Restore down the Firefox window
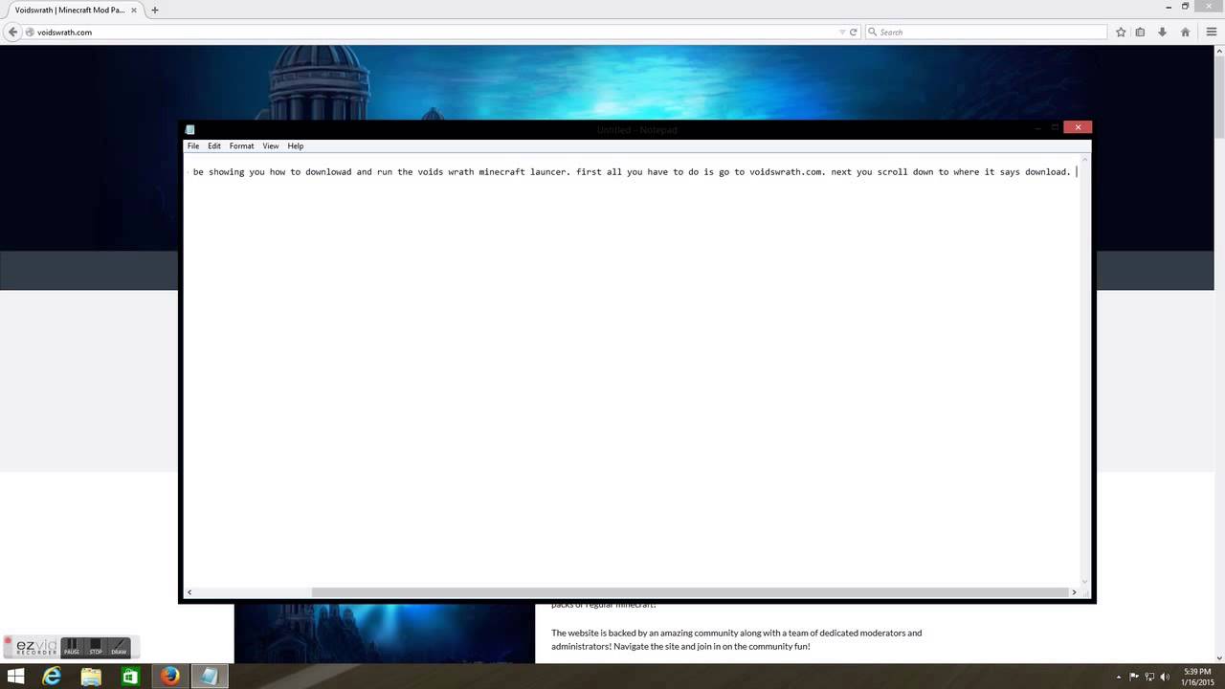 pos(1186,6)
